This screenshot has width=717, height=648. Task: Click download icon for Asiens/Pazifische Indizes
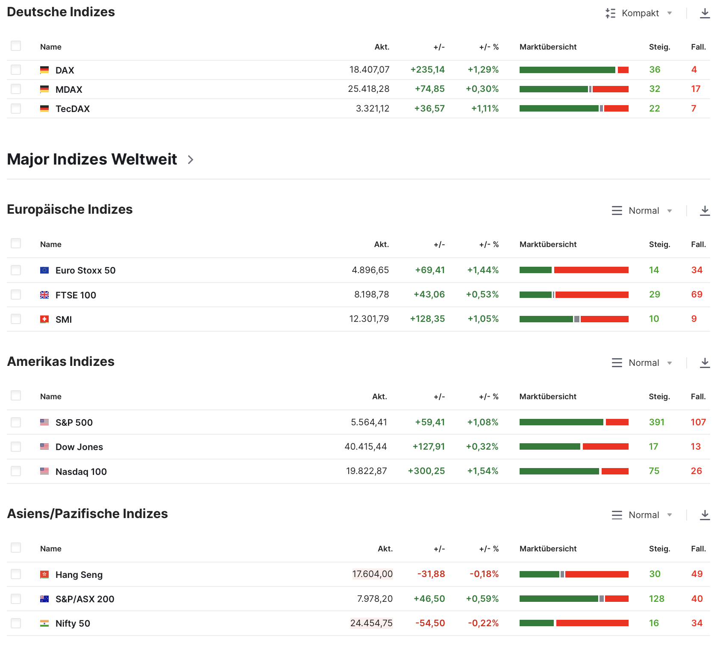pos(705,515)
